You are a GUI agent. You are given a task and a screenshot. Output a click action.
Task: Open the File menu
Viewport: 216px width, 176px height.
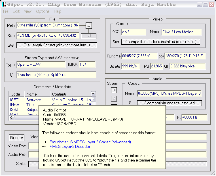(6, 11)
